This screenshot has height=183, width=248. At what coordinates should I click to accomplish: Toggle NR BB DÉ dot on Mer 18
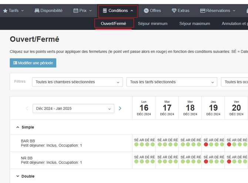194,161
